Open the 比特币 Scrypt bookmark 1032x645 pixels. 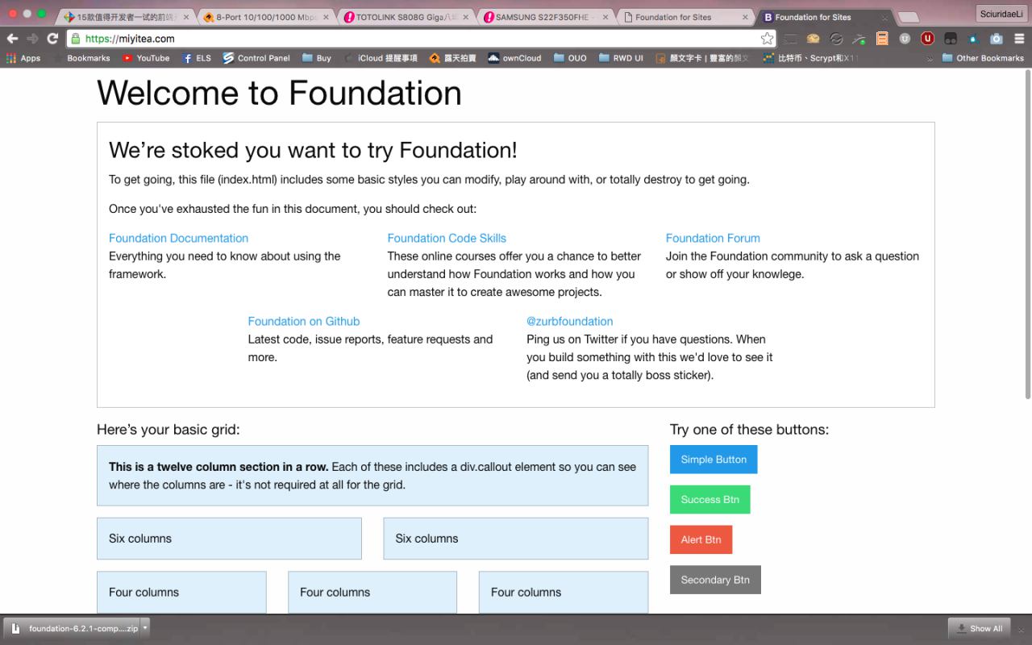pos(810,58)
